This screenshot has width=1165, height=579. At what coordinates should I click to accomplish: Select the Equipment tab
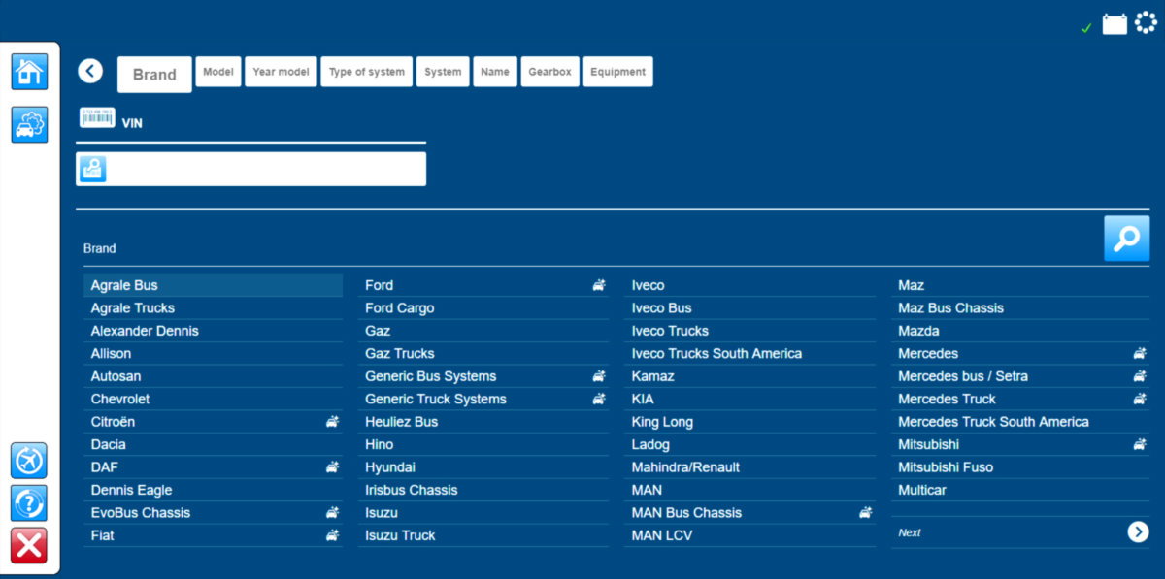617,72
